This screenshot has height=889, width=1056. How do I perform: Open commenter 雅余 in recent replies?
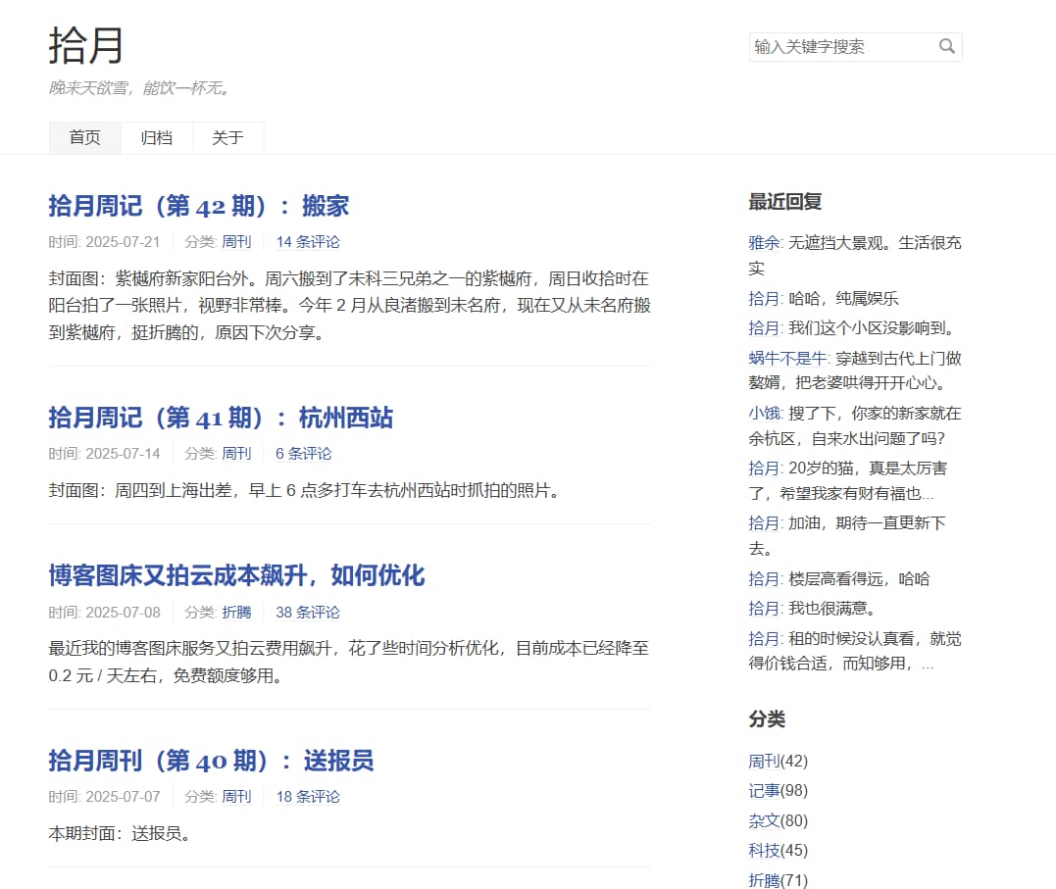point(765,243)
